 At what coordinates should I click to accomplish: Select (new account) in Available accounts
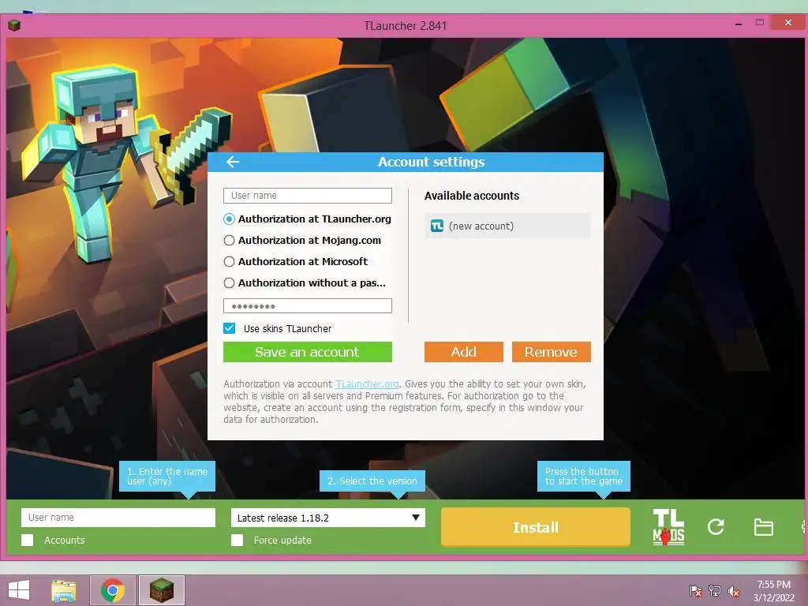point(507,226)
